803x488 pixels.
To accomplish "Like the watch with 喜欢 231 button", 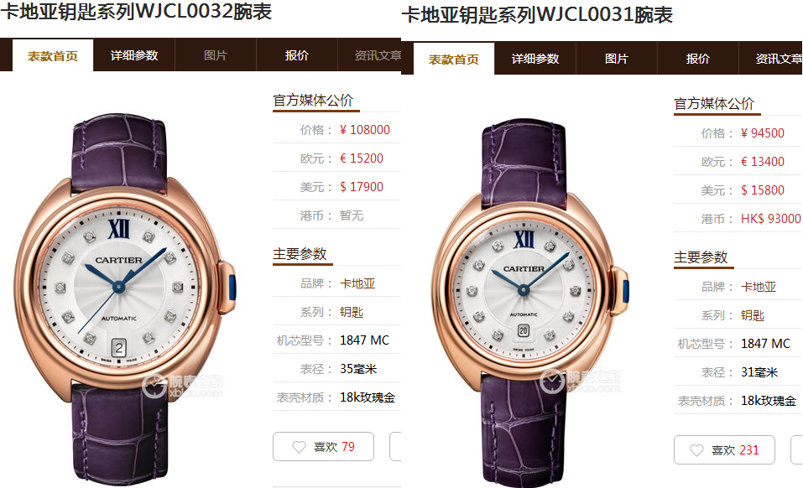I will (x=724, y=449).
